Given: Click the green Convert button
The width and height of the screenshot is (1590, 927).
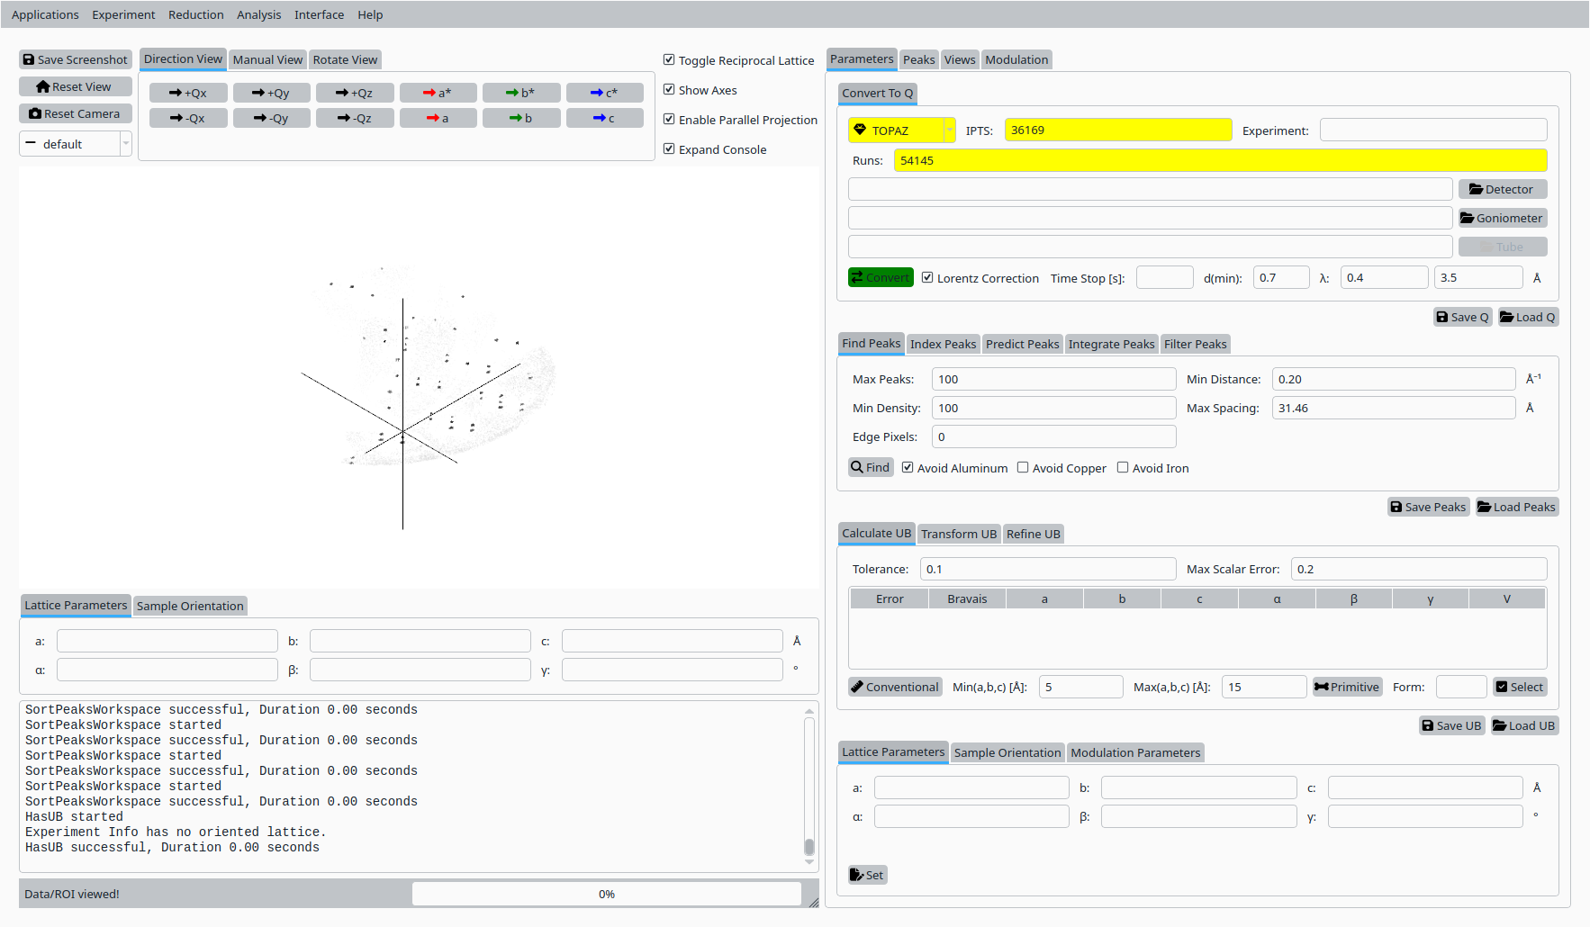Looking at the screenshot, I should [881, 278].
